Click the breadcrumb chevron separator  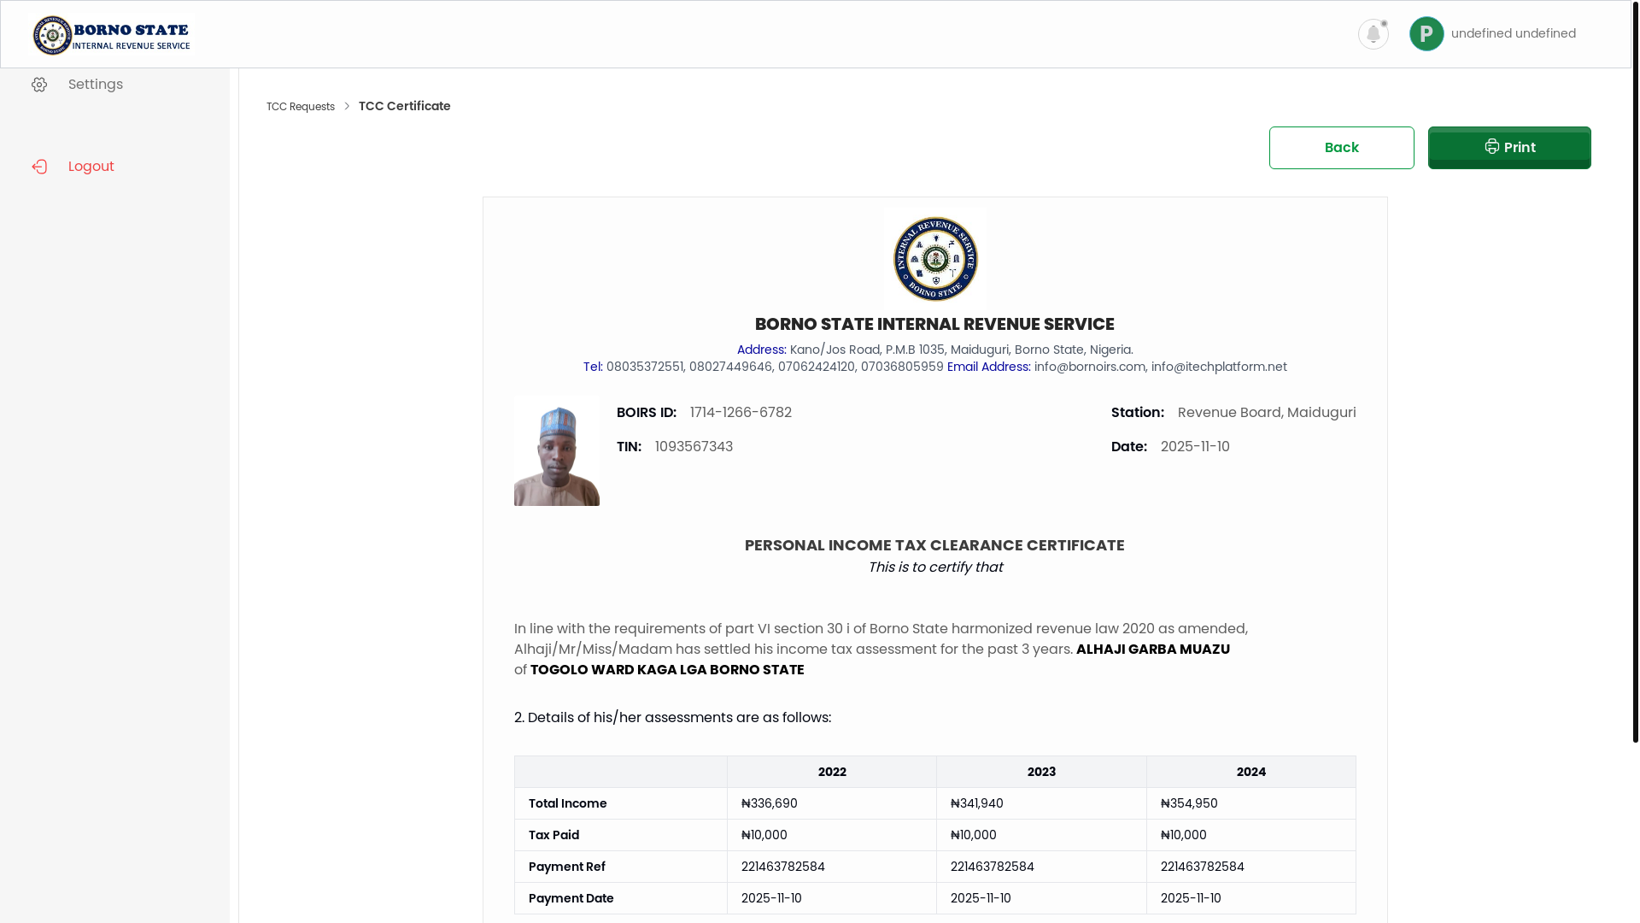pyautogui.click(x=347, y=106)
